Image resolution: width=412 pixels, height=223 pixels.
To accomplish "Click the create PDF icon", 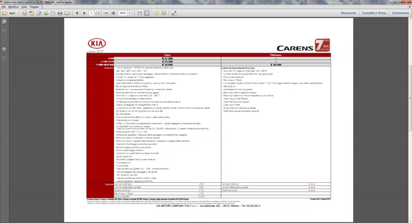I will (31, 13).
